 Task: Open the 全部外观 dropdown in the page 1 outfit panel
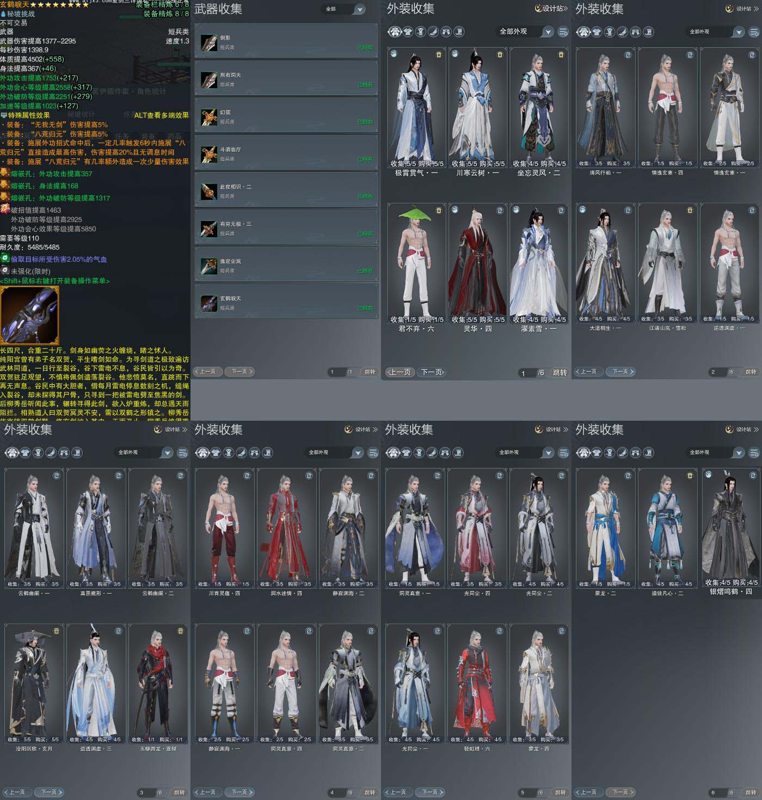click(525, 32)
